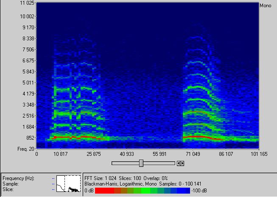Image resolution: width=277 pixels, height=197 pixels.
Task: Click the '86 107' sample axis label
Action: [x=226, y=154]
